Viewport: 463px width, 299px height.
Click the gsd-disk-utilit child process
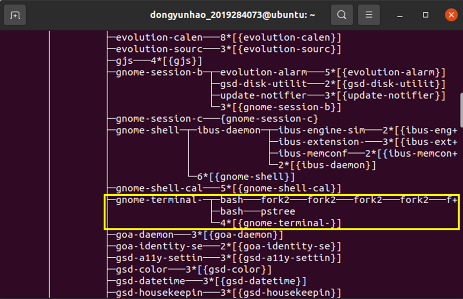click(264, 84)
